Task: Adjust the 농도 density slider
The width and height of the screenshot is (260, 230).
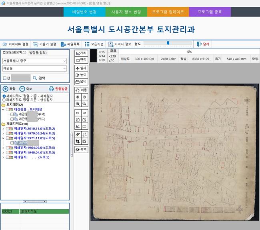Action: click(x=168, y=43)
